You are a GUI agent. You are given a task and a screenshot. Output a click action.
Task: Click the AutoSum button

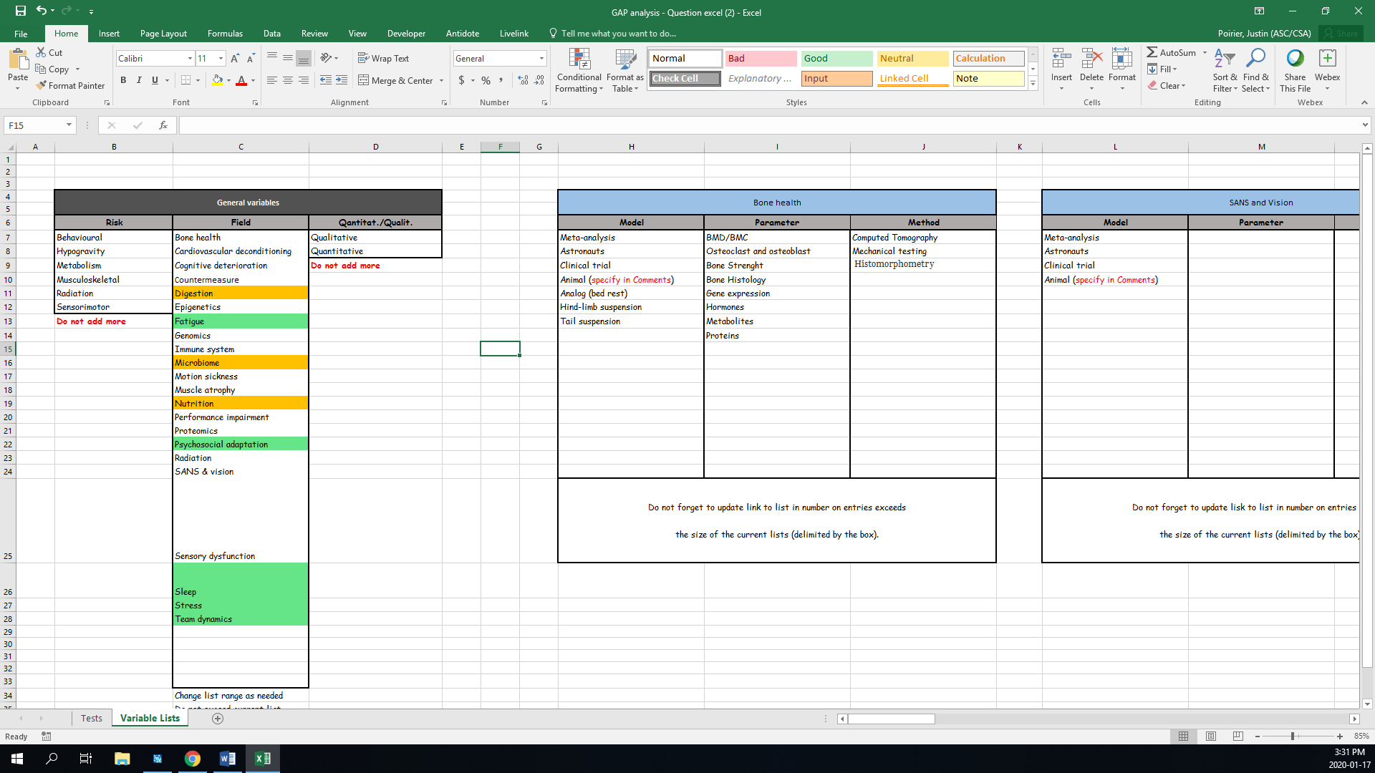click(1172, 52)
